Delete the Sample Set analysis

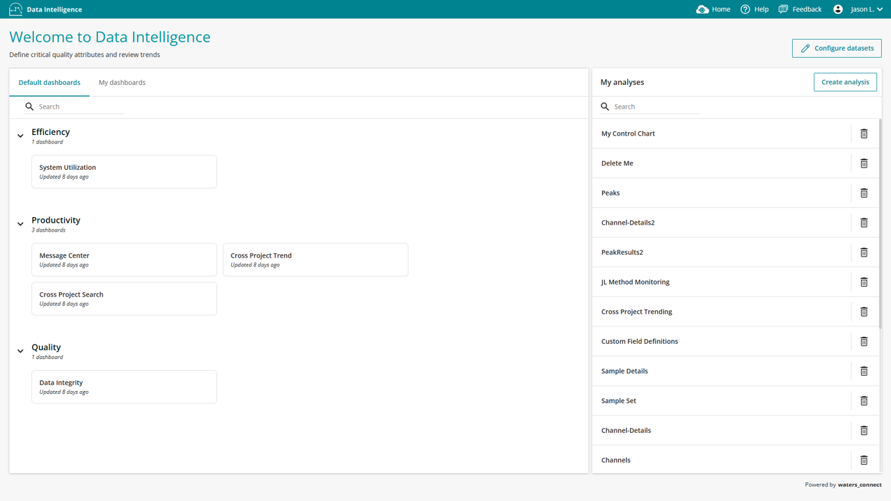[864, 401]
